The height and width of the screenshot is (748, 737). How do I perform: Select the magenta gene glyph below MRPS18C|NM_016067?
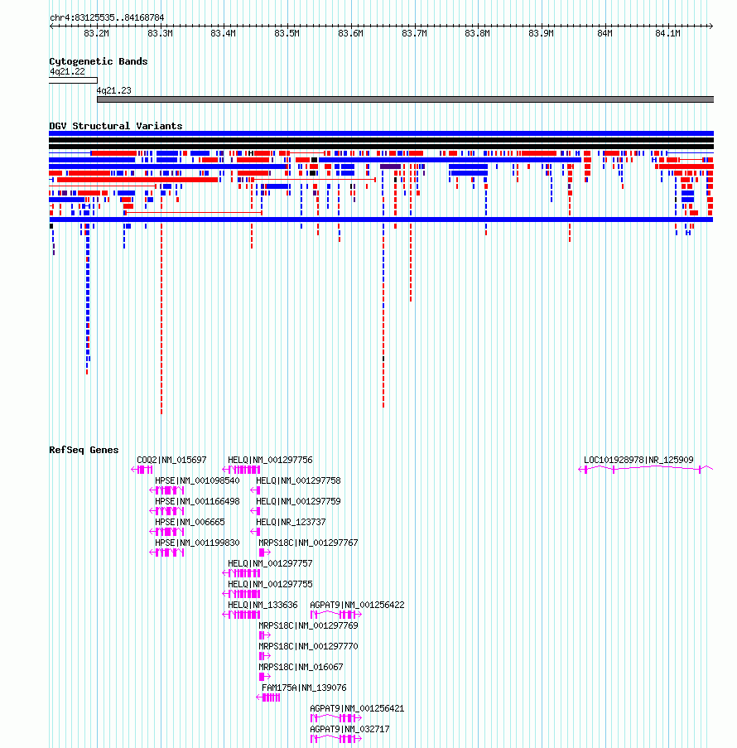[265, 677]
